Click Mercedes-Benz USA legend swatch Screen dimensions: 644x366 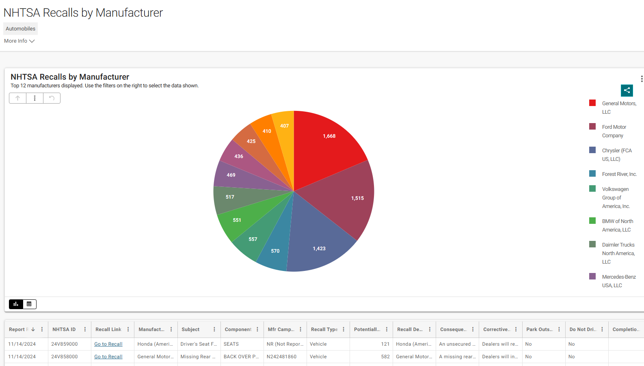tap(592, 276)
